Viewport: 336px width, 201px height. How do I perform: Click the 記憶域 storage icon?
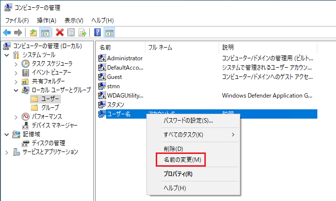[16, 134]
